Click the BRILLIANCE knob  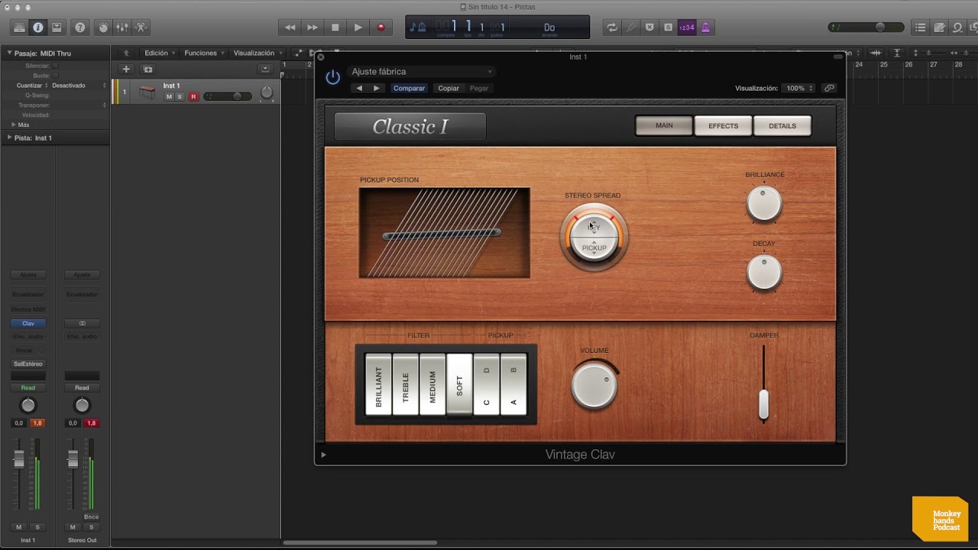click(x=764, y=203)
